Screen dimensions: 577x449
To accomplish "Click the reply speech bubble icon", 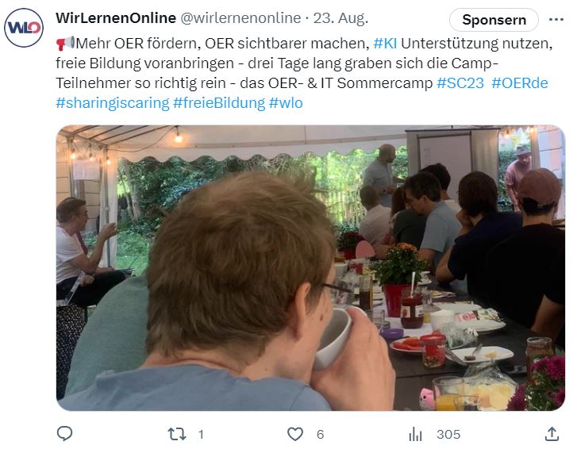I will [x=65, y=434].
